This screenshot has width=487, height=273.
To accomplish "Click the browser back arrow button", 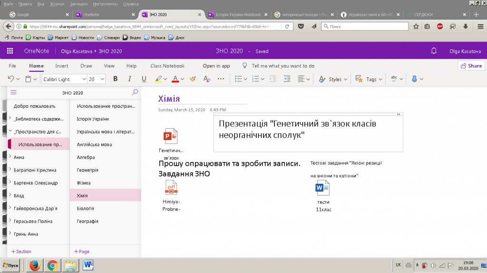I will coord(9,27).
